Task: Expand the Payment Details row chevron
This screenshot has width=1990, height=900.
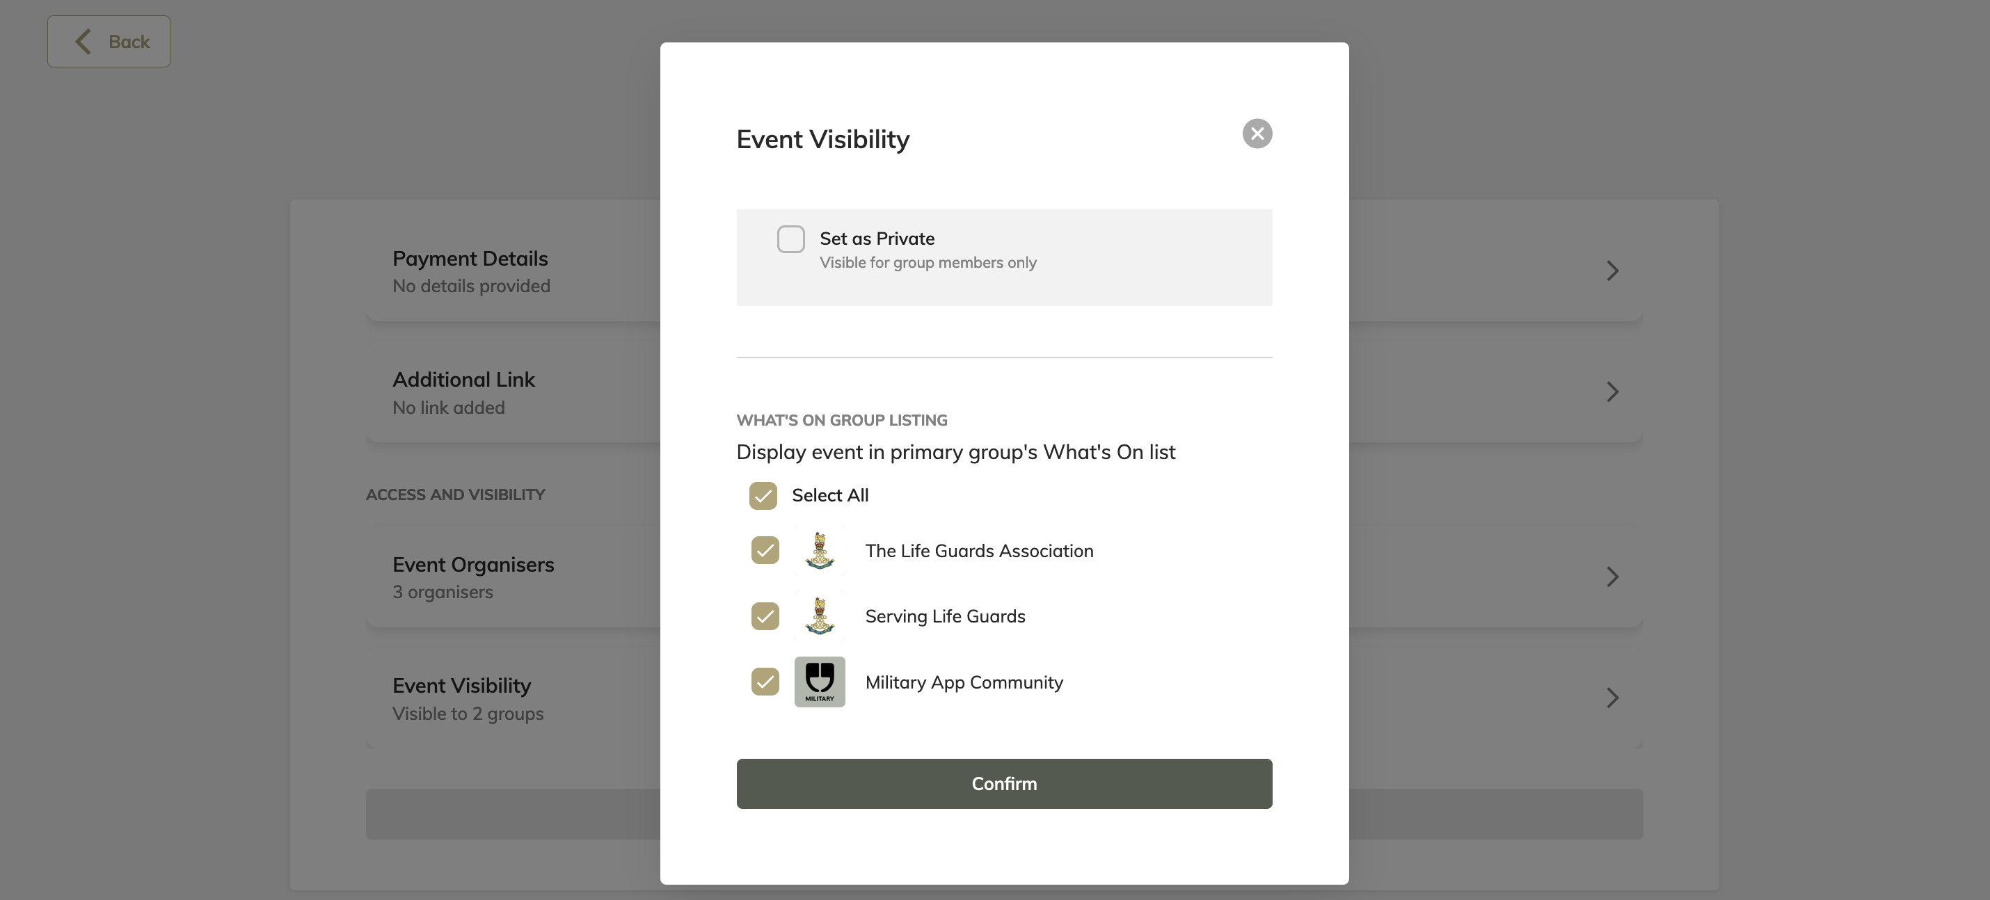Action: click(x=1612, y=271)
